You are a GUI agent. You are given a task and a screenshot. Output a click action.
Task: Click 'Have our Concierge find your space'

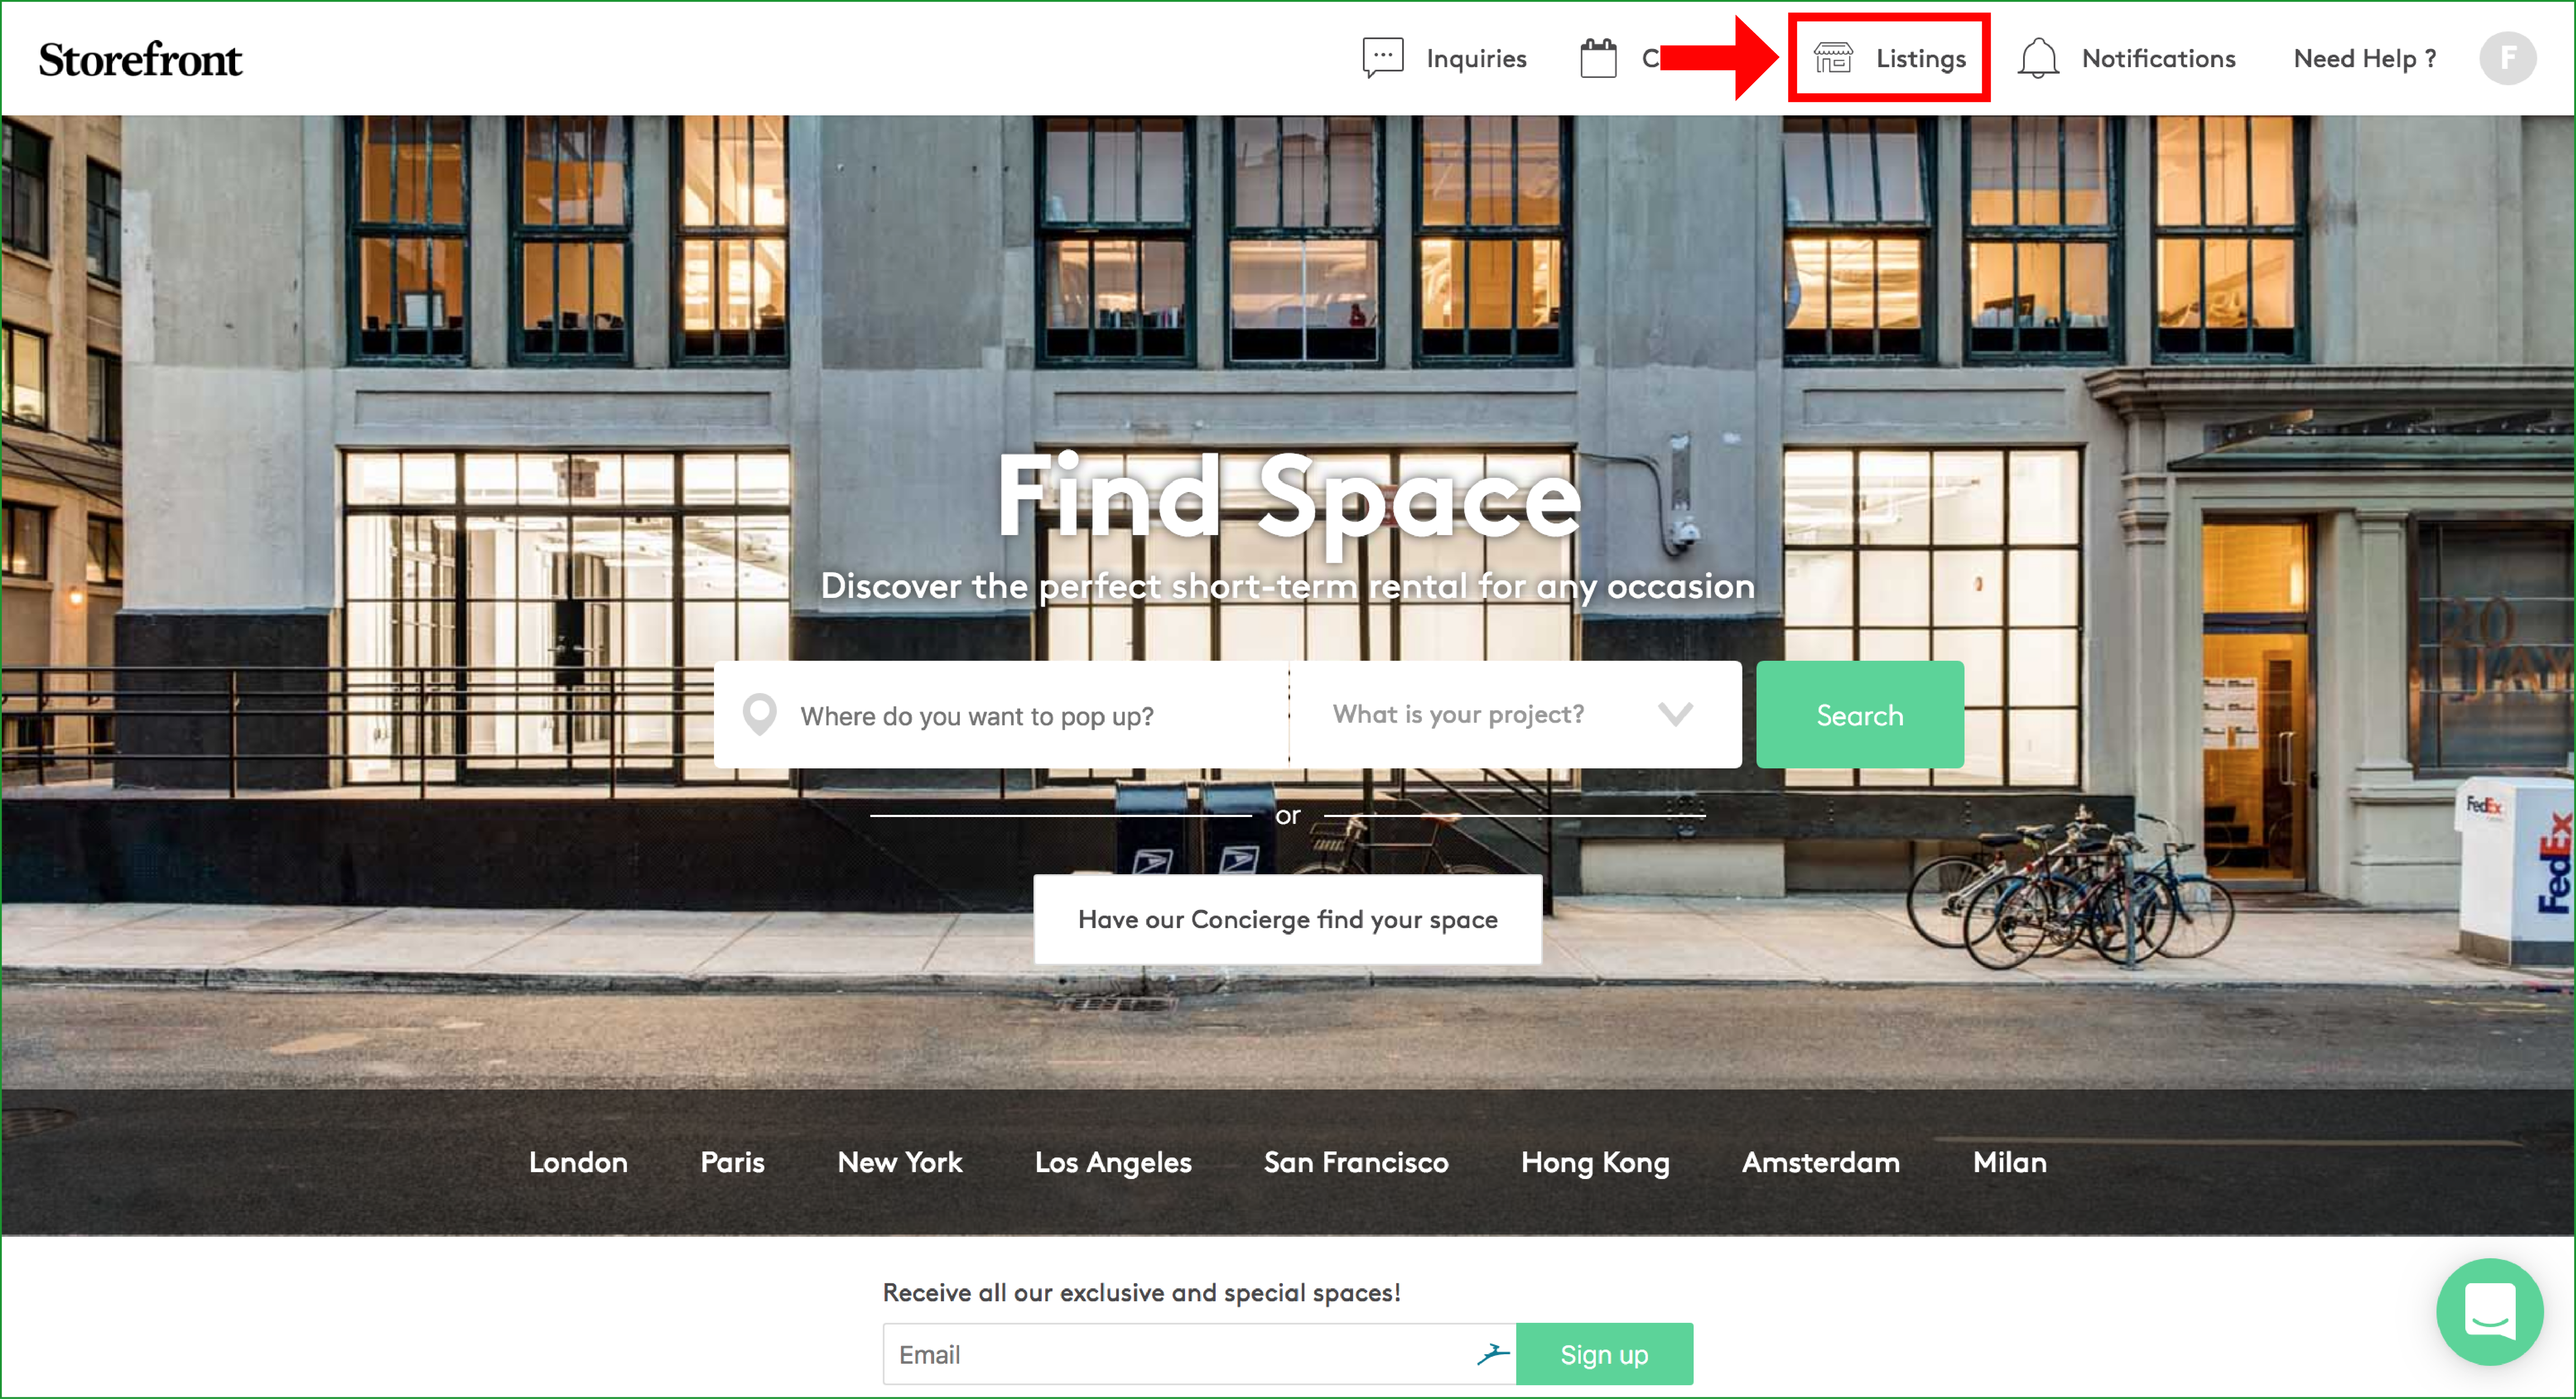[1287, 919]
